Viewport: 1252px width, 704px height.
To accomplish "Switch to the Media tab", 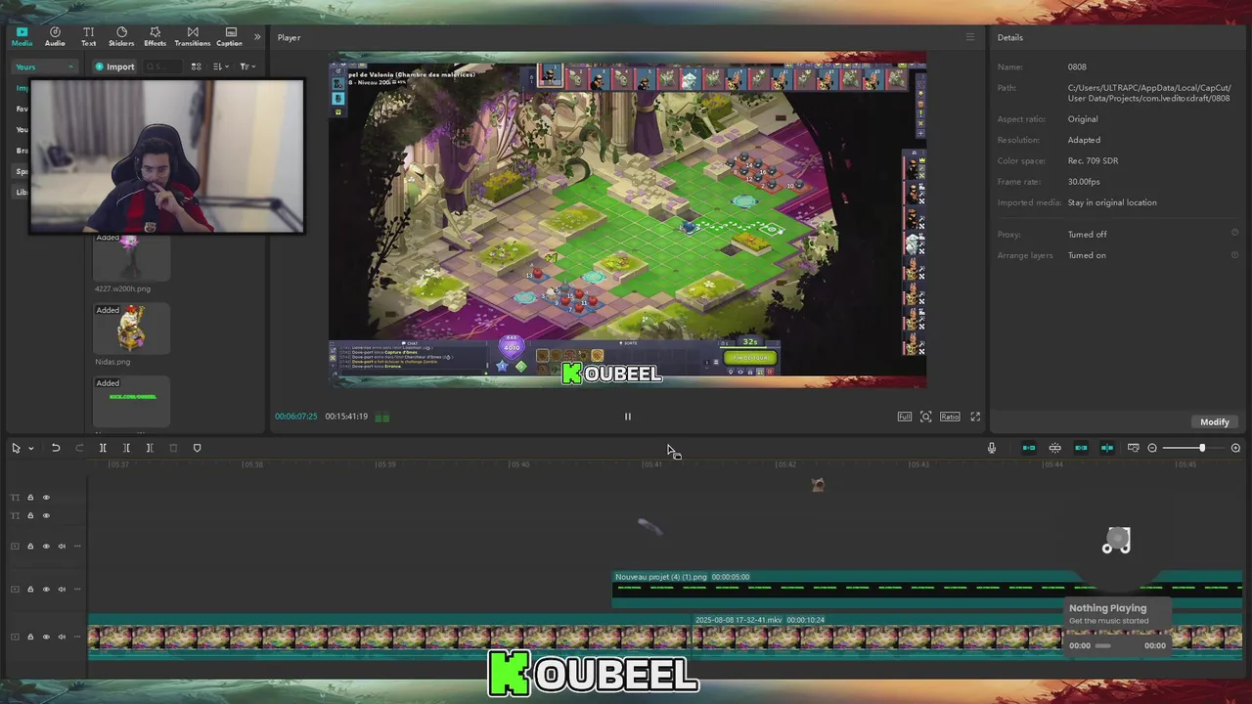I will point(22,37).
